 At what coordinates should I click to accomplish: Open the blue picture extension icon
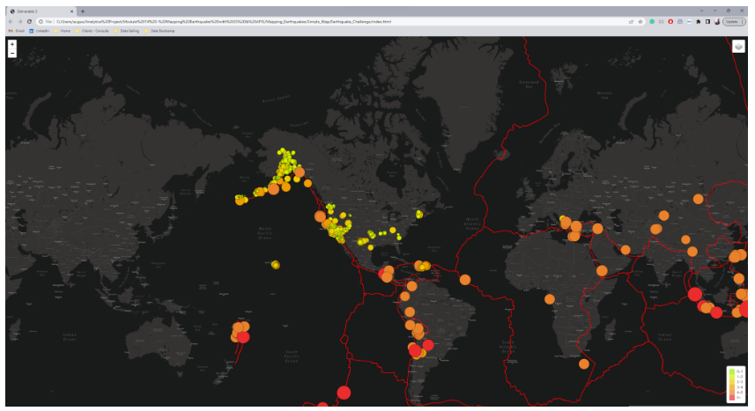[680, 22]
